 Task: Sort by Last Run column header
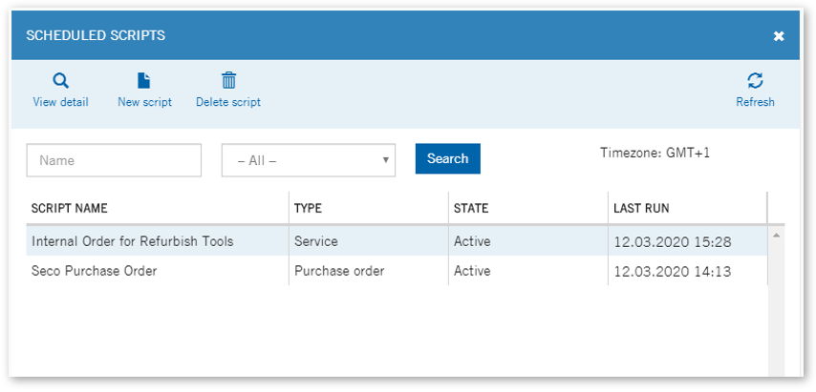tap(641, 208)
